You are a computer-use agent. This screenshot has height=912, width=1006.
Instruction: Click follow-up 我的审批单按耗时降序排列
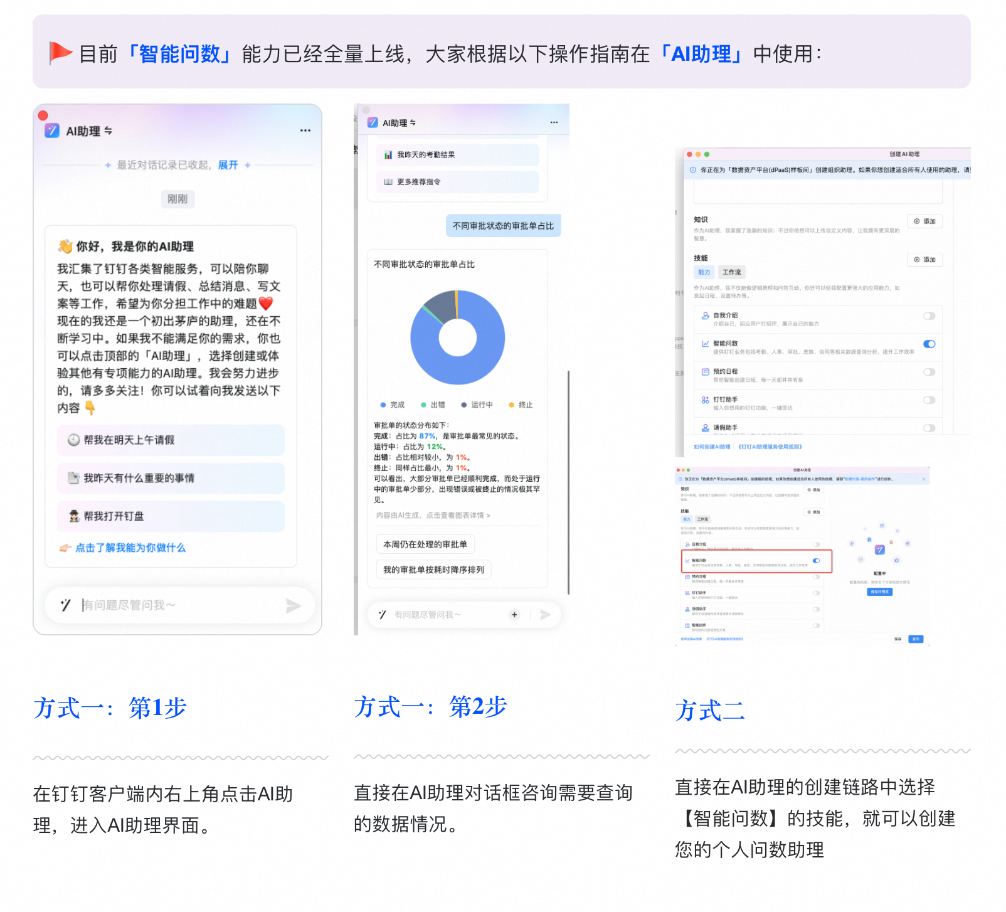tap(433, 570)
